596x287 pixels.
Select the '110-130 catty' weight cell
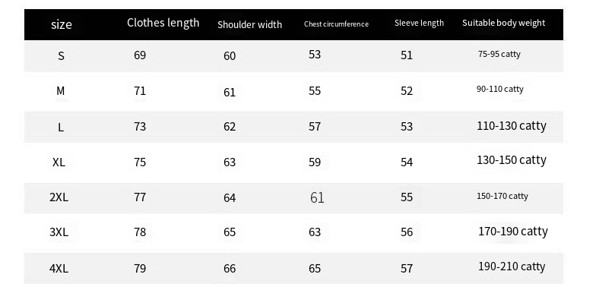[512, 126]
